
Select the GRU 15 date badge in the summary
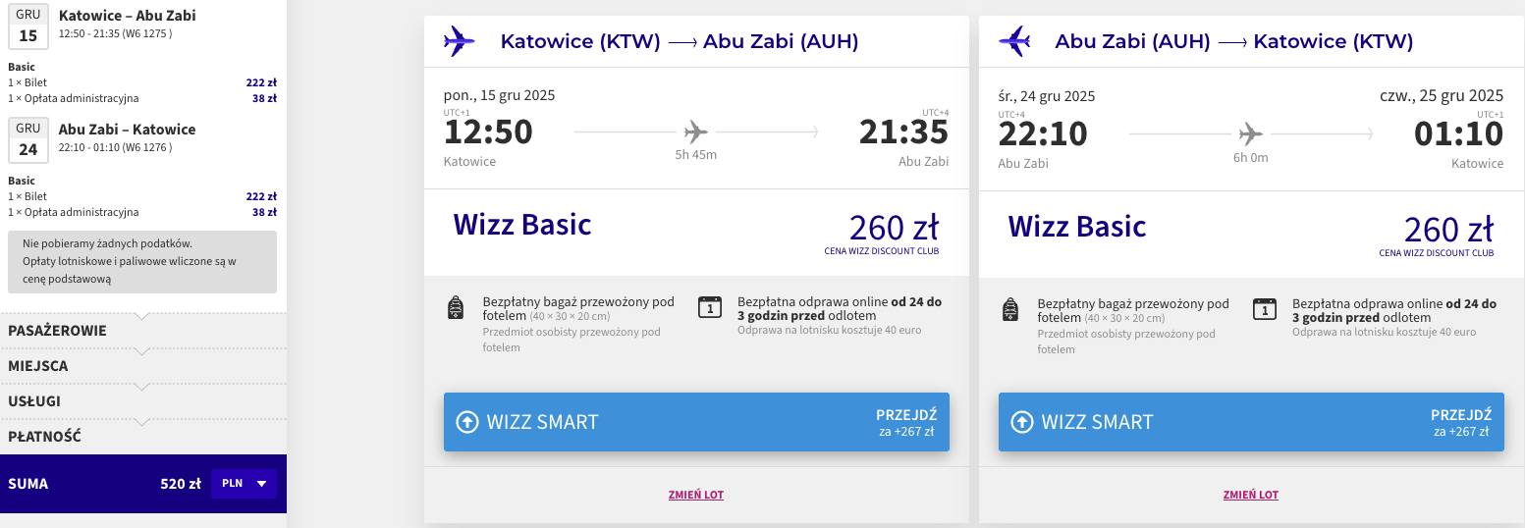point(28,27)
